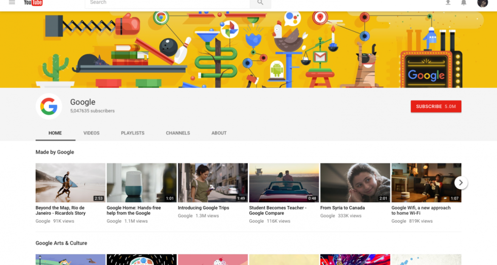Open 'Student Becomes Teacher' title link
Screen dimensions: 497x265
tap(278, 211)
